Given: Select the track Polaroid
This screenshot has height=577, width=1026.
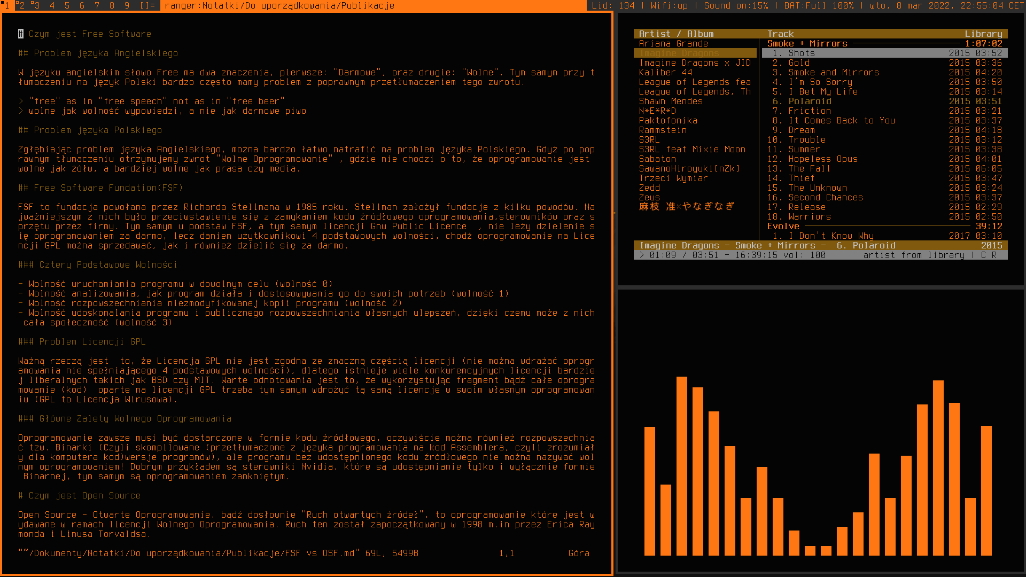Looking at the screenshot, I should pyautogui.click(x=810, y=102).
